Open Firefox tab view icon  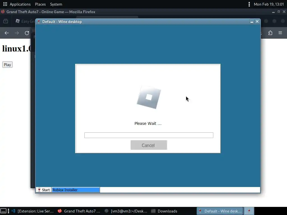(6, 21)
